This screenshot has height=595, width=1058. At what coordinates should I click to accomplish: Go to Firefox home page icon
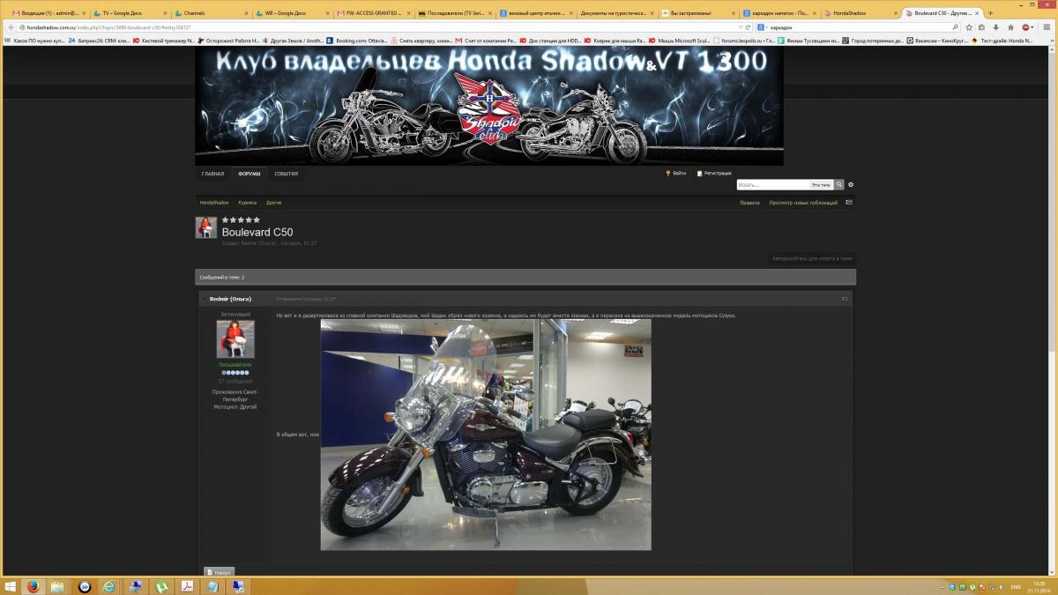point(1010,27)
